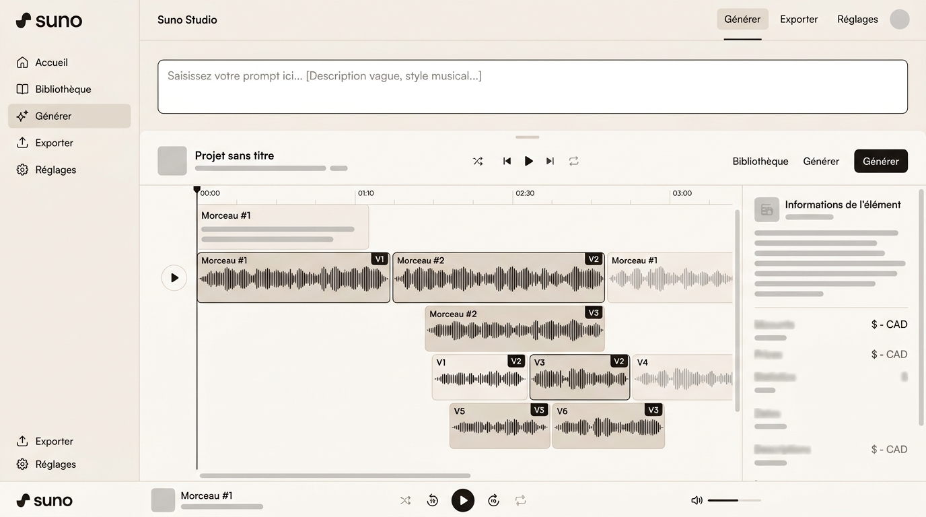Click the first $ - CAD value
Viewport: 926px width, 517px height.
889,324
